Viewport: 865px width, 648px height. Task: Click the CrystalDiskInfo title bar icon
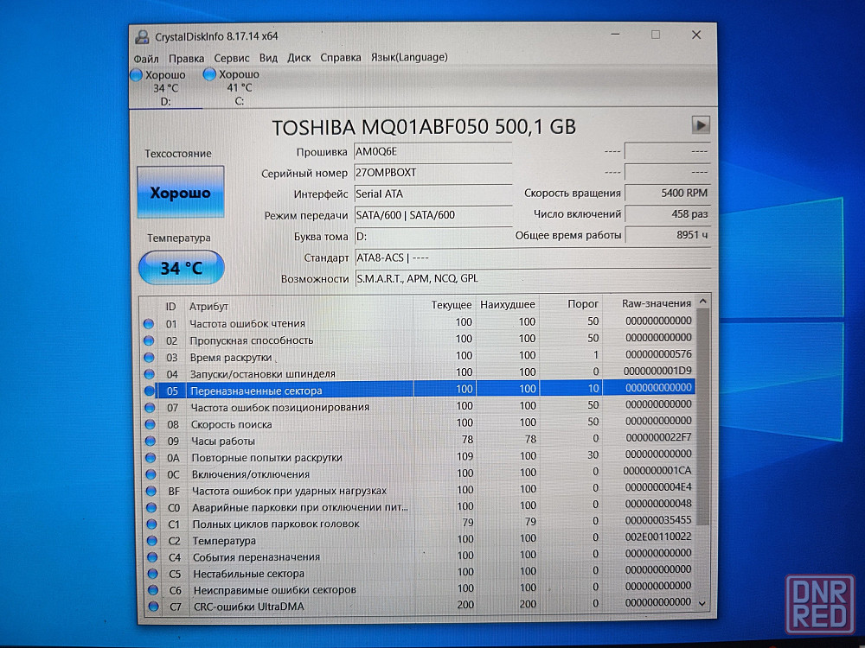tap(143, 37)
